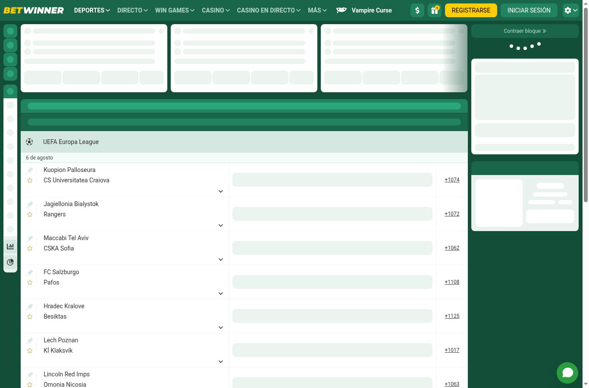The width and height of the screenshot is (589, 388).
Task: Open +1108 additional markets link
Action: (x=452, y=282)
